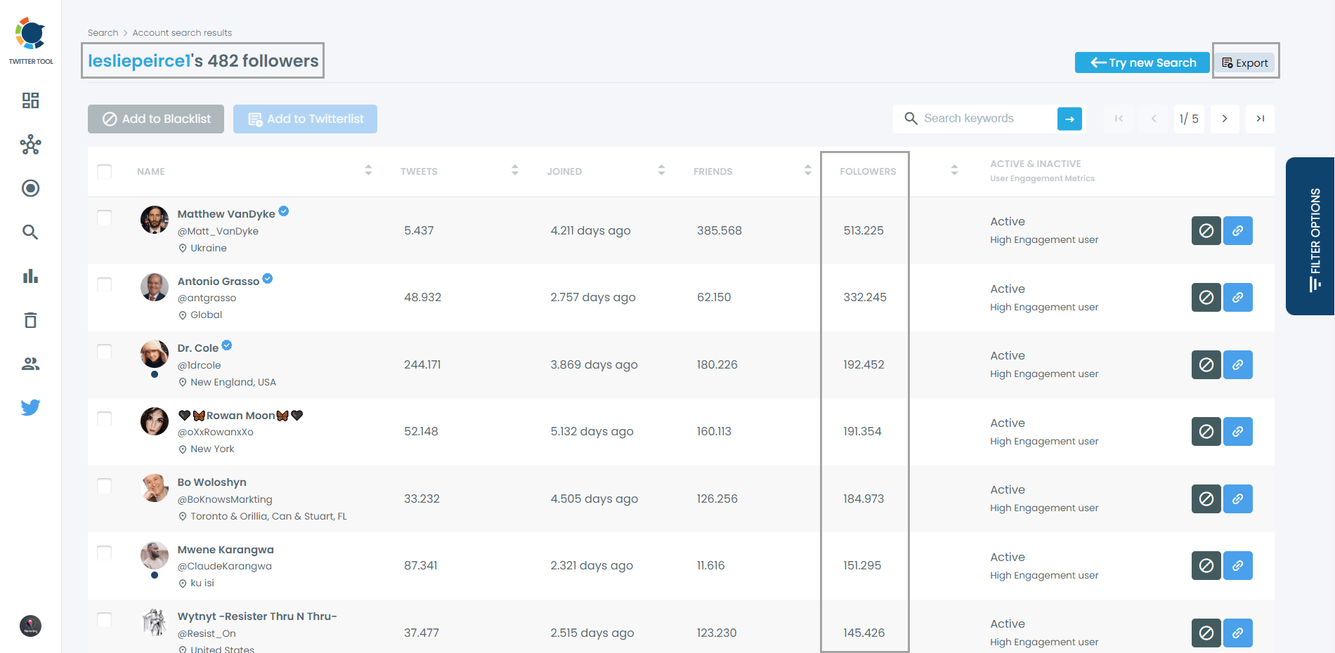Click the page number 1/5 field
Image resolution: width=1335 pixels, height=653 pixels.
pos(1189,119)
